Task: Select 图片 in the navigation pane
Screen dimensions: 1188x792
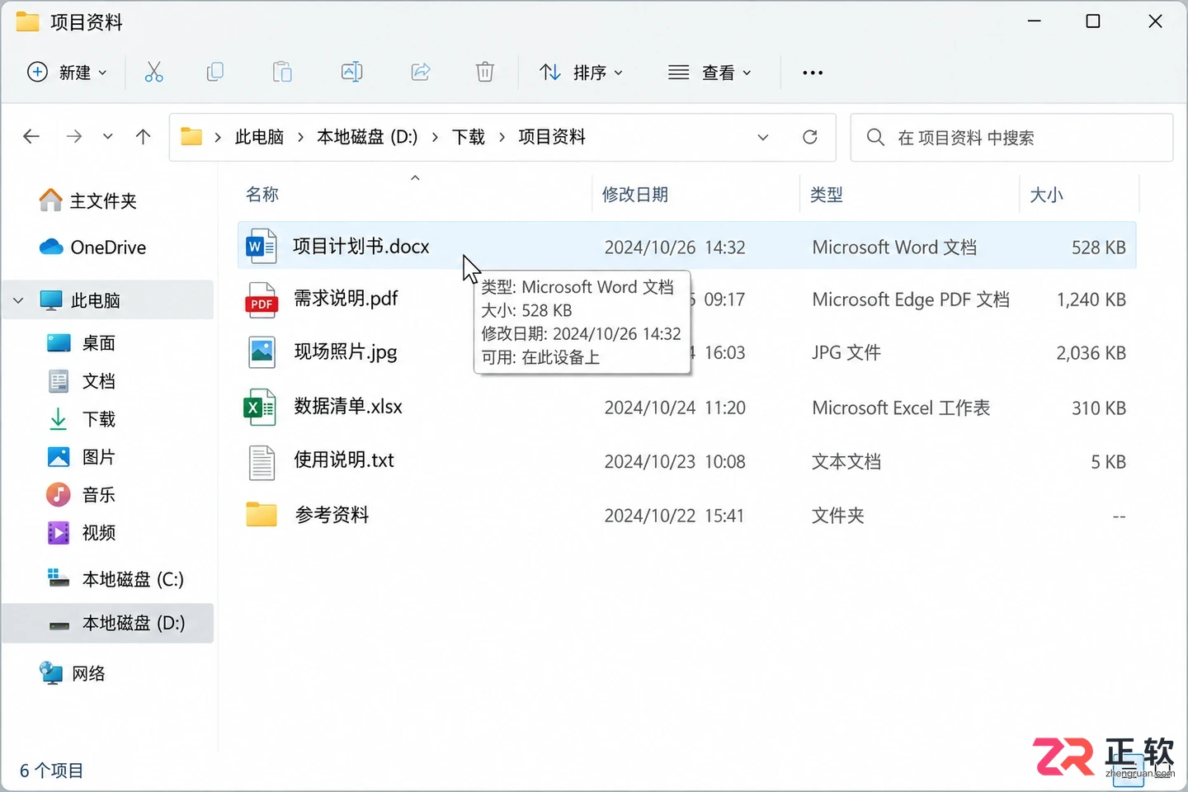Action: [82, 457]
